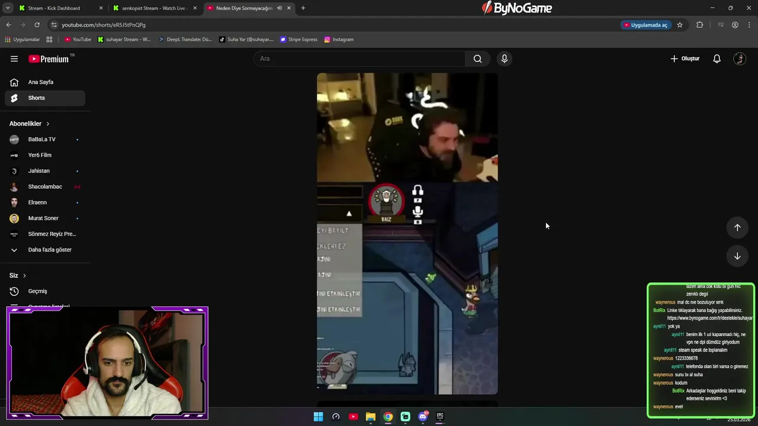Open the YouTube bookmark
This screenshot has width=758, height=426.
78,40
